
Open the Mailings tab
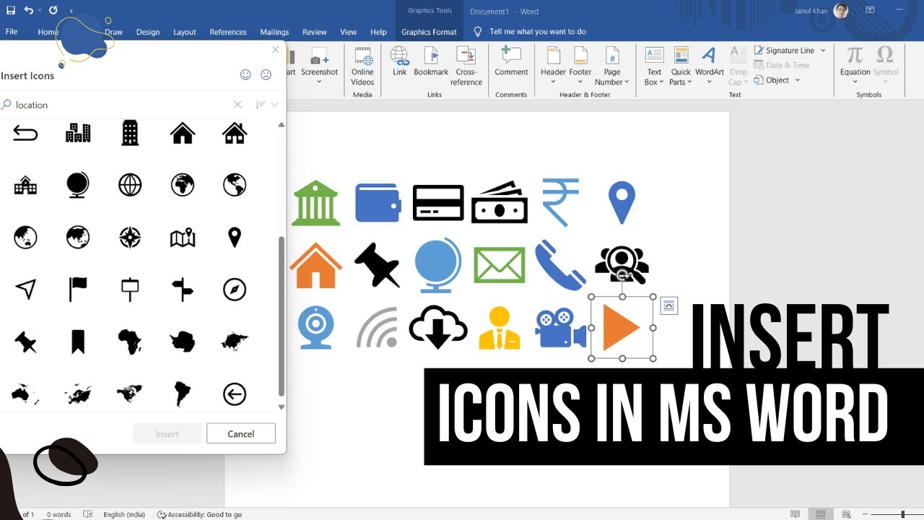coord(274,32)
